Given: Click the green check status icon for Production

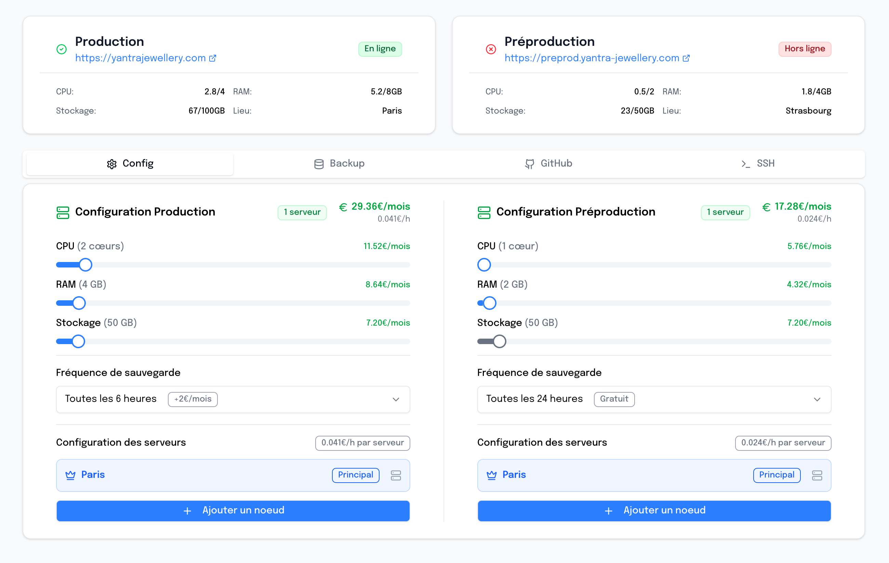Looking at the screenshot, I should (62, 49).
